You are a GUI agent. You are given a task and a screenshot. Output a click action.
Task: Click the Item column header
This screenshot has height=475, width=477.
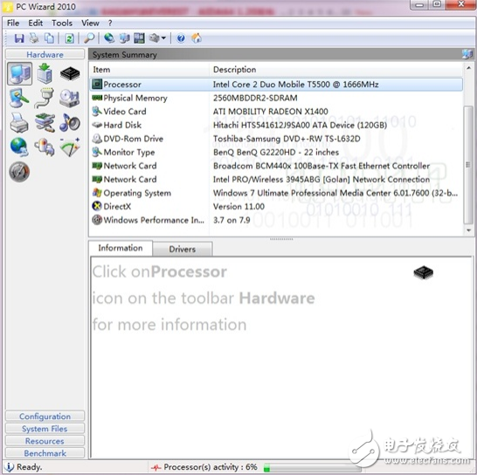click(x=149, y=70)
